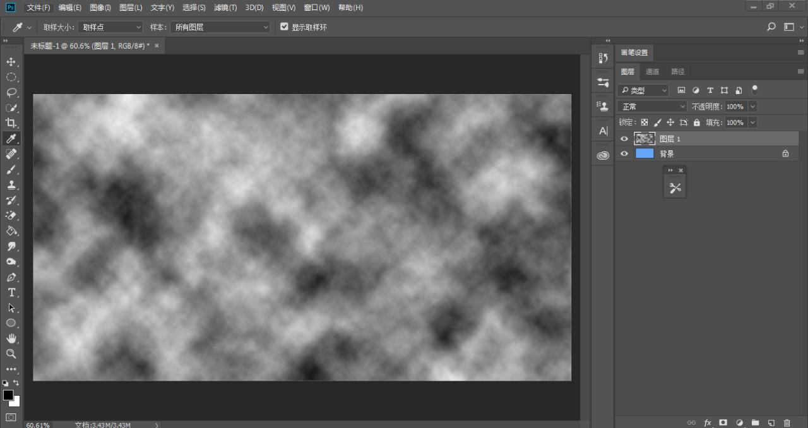Viewport: 808px width, 428px height.
Task: Open the Edit Toolbar three-dots button
Action: [11, 369]
